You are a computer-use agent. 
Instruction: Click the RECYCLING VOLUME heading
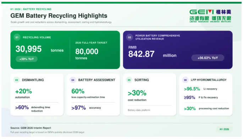37,37
